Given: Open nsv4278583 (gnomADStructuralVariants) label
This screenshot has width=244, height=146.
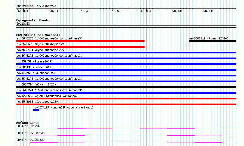Looking at the screenshot, I should point(47,96).
